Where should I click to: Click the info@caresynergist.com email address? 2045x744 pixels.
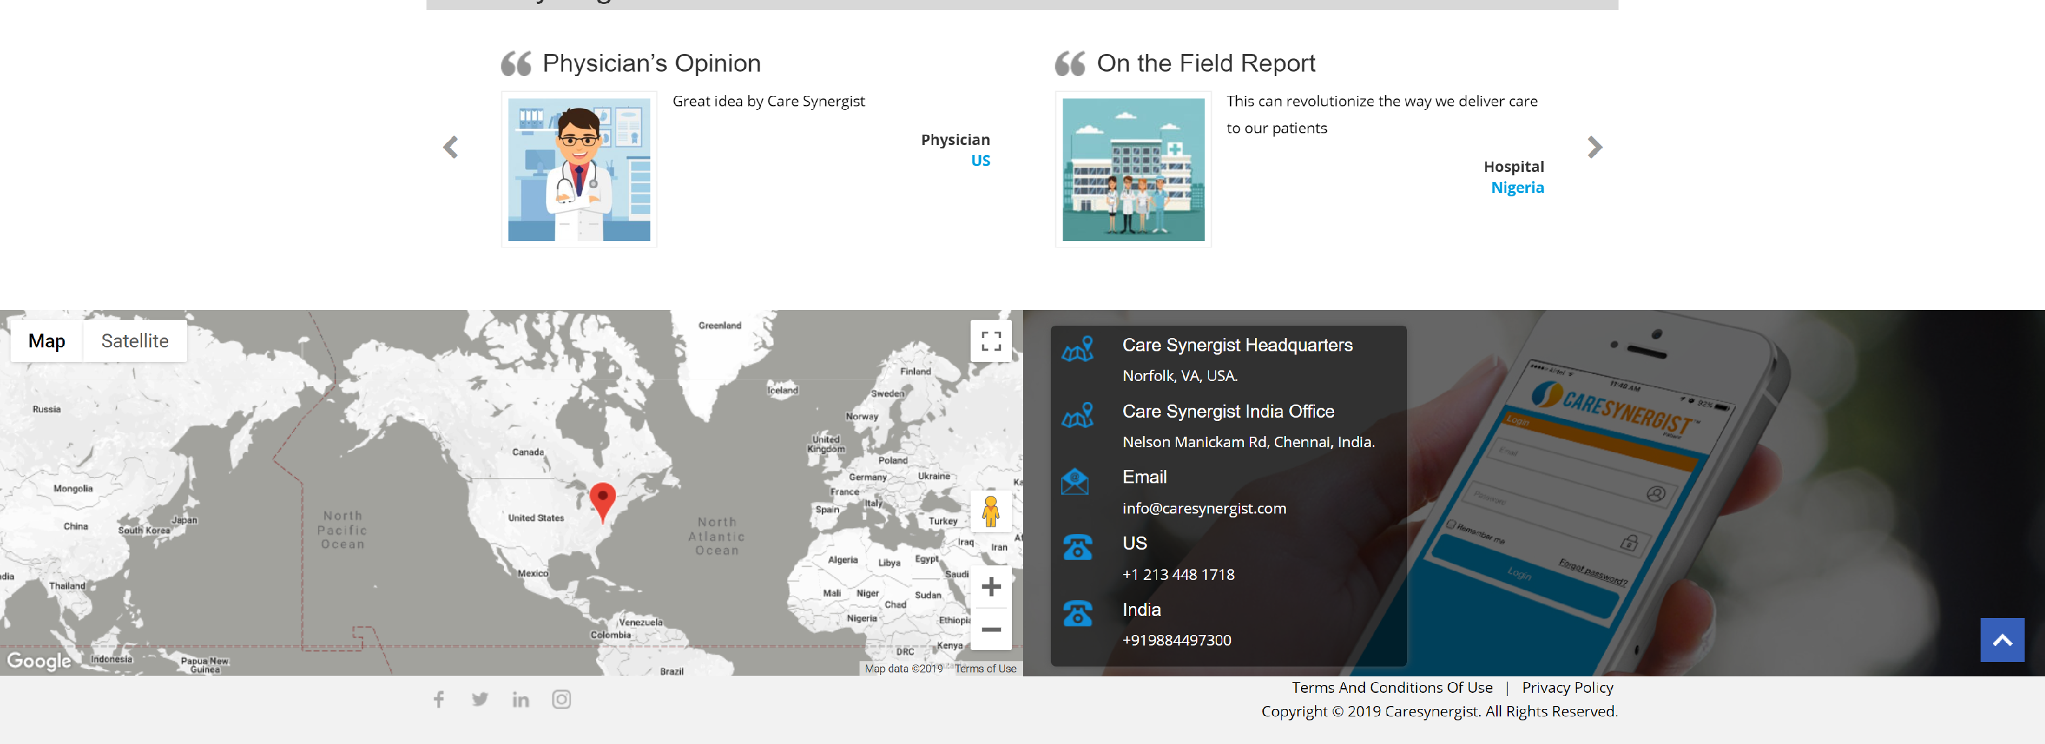1203,508
